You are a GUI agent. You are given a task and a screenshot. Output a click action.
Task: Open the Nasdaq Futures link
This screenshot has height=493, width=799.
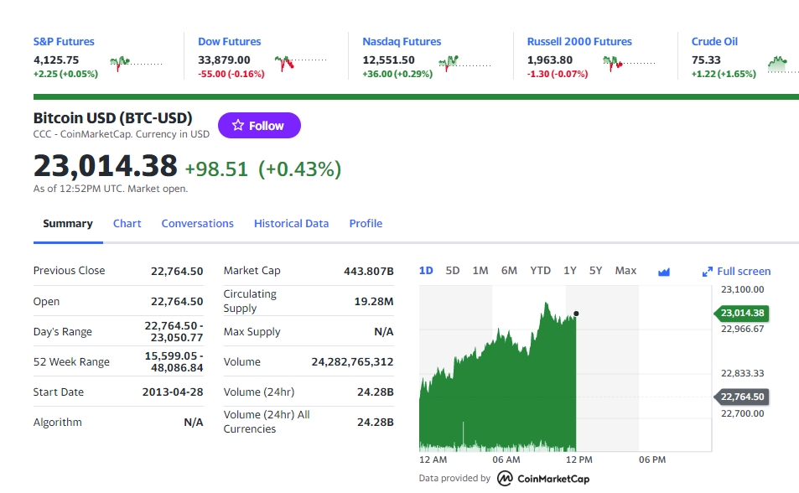[402, 41]
